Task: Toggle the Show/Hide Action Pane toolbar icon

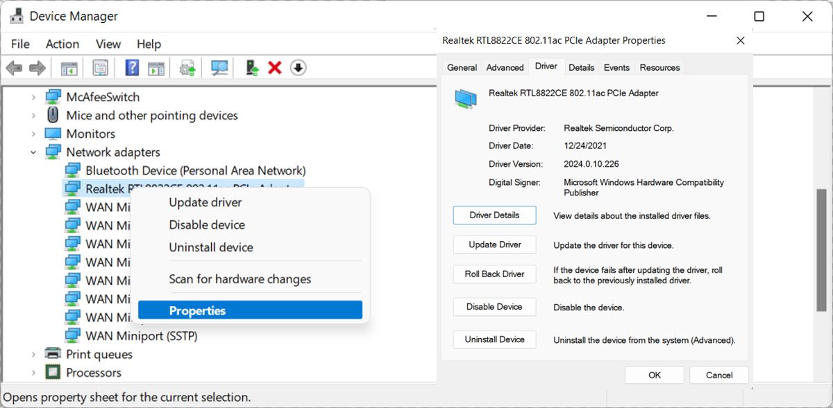Action: 156,68
